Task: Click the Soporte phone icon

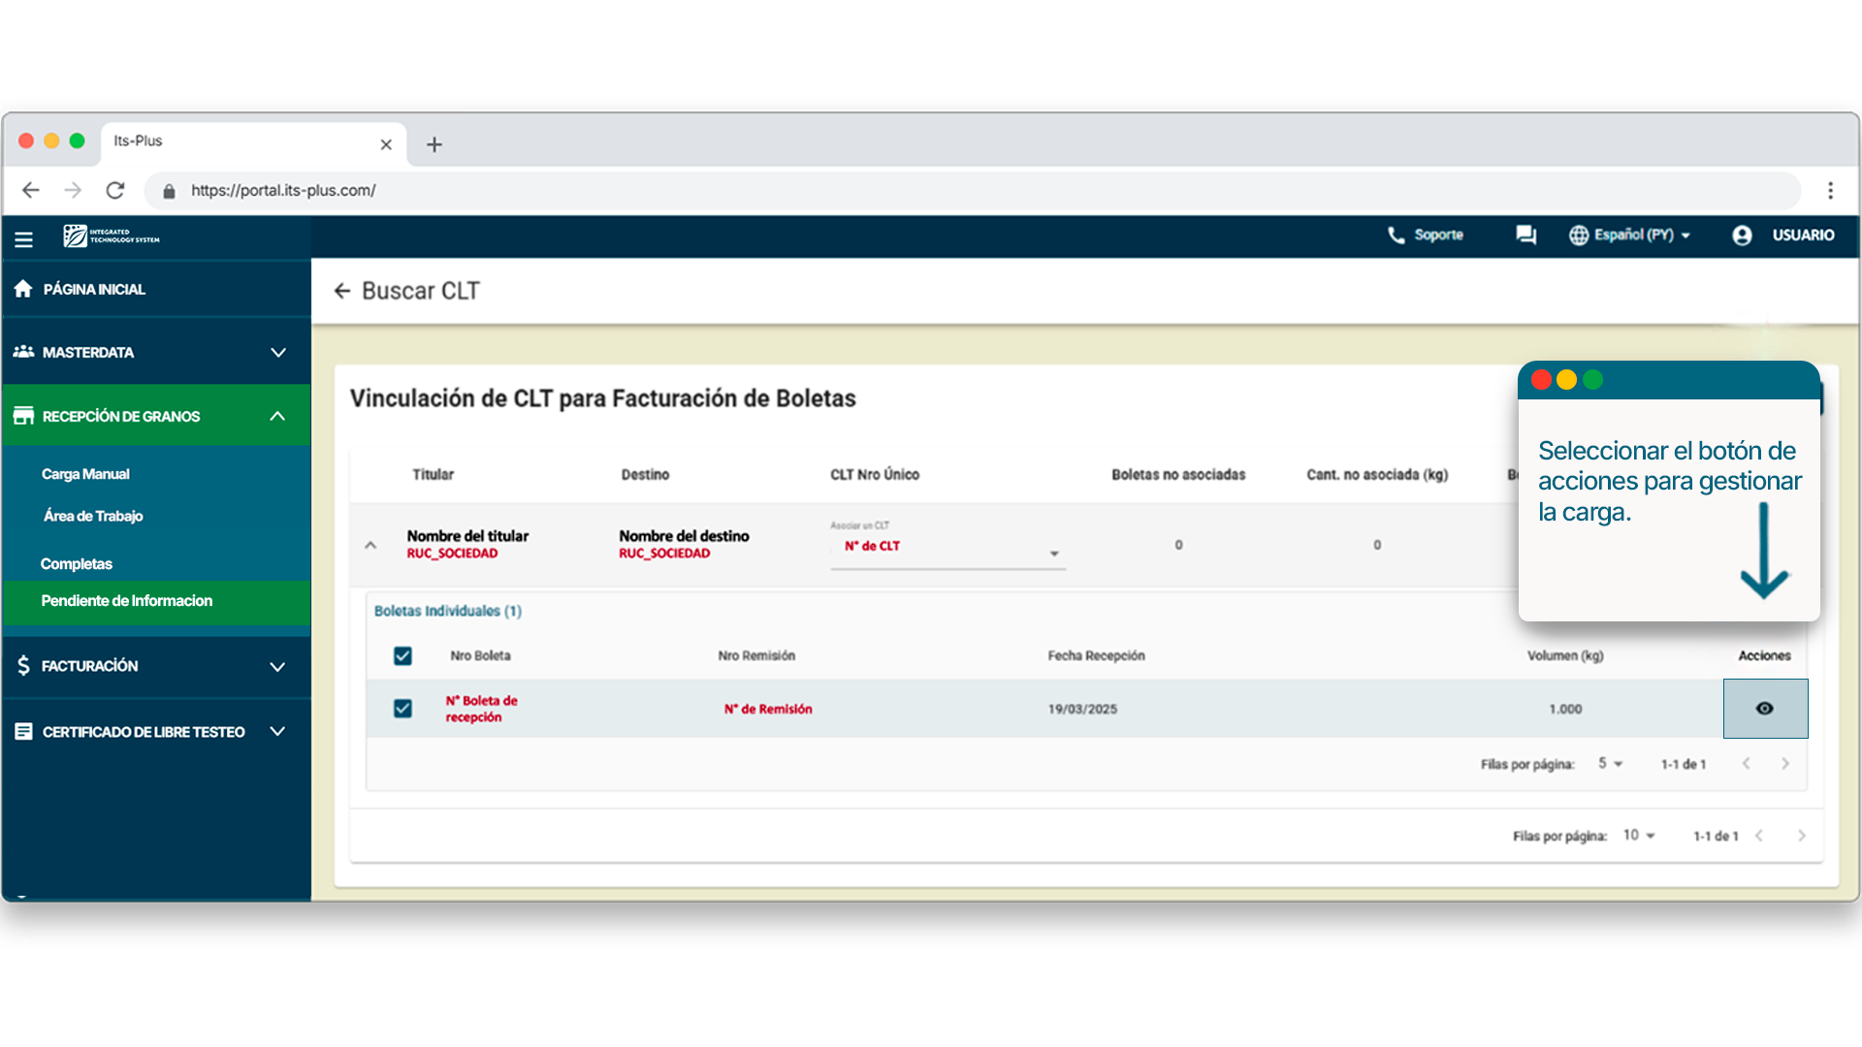Action: tap(1396, 236)
